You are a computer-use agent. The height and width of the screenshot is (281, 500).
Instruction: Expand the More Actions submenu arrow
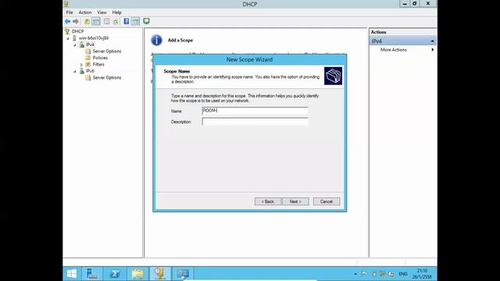click(432, 50)
